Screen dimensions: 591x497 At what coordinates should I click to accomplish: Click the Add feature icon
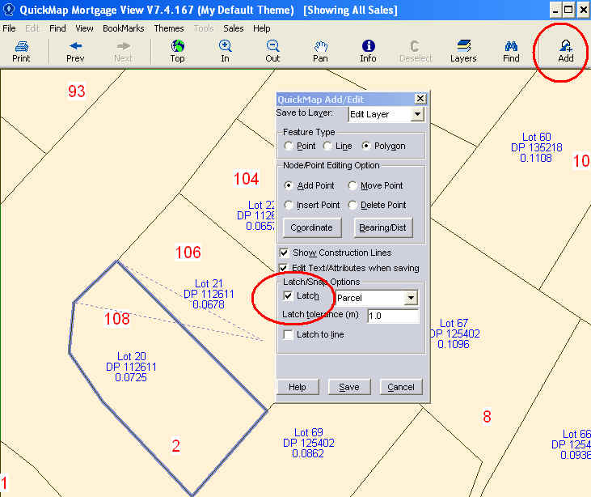(x=565, y=47)
